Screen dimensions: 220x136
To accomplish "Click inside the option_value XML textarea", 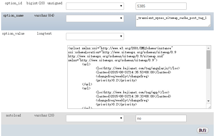I will point(137,77).
